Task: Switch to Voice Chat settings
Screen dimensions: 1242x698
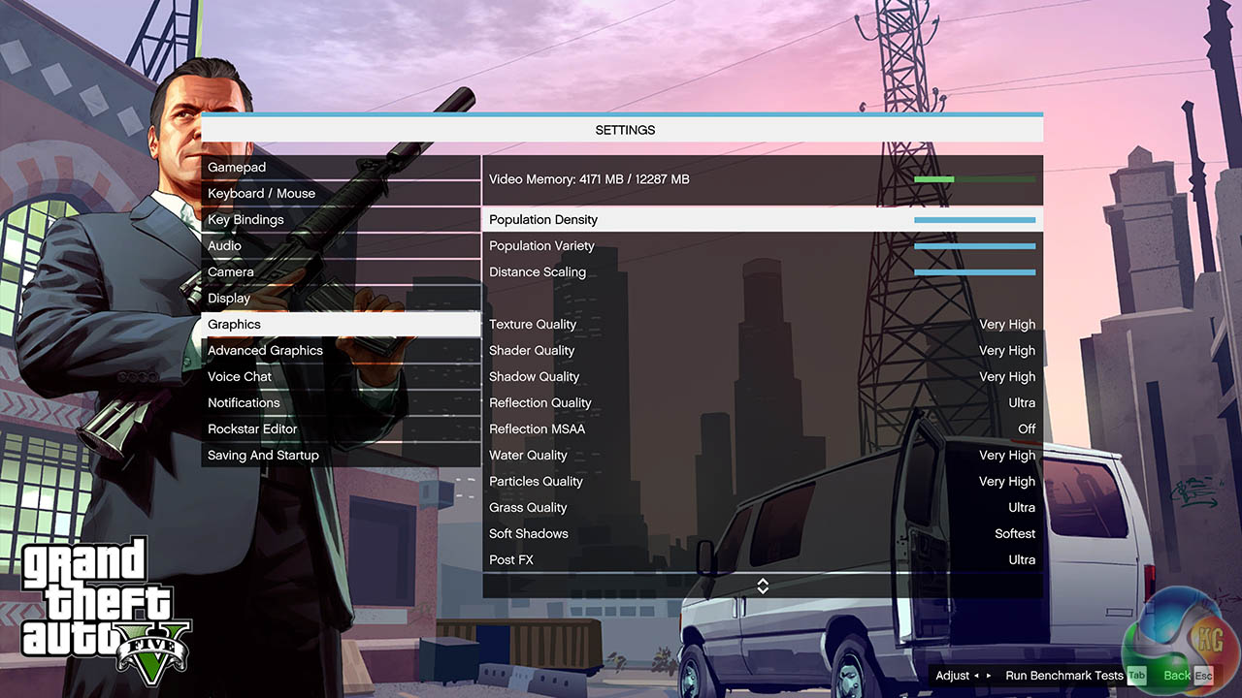Action: tap(341, 377)
